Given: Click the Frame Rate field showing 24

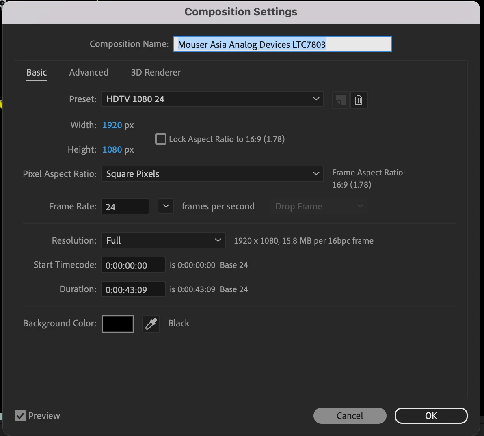Looking at the screenshot, I should pyautogui.click(x=125, y=206).
